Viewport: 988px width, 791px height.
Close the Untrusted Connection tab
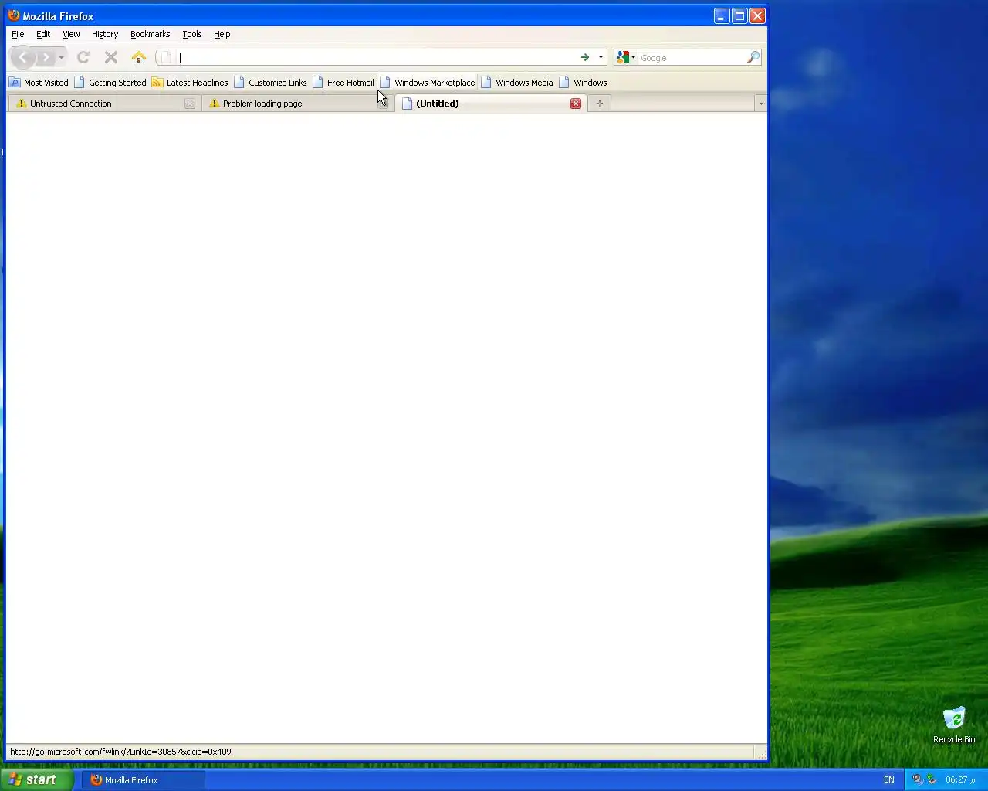tap(190, 104)
